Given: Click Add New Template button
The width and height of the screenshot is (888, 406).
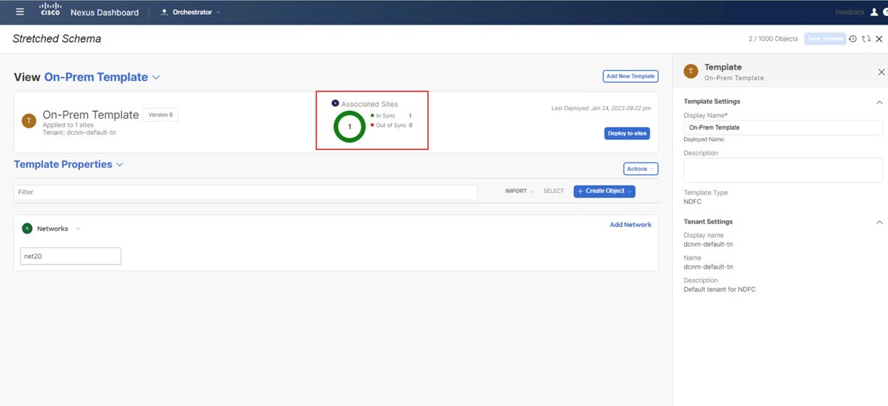Looking at the screenshot, I should (630, 76).
